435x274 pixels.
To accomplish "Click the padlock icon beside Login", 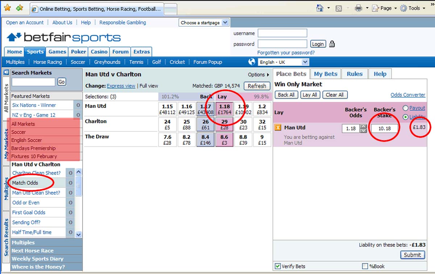I will point(332,44).
